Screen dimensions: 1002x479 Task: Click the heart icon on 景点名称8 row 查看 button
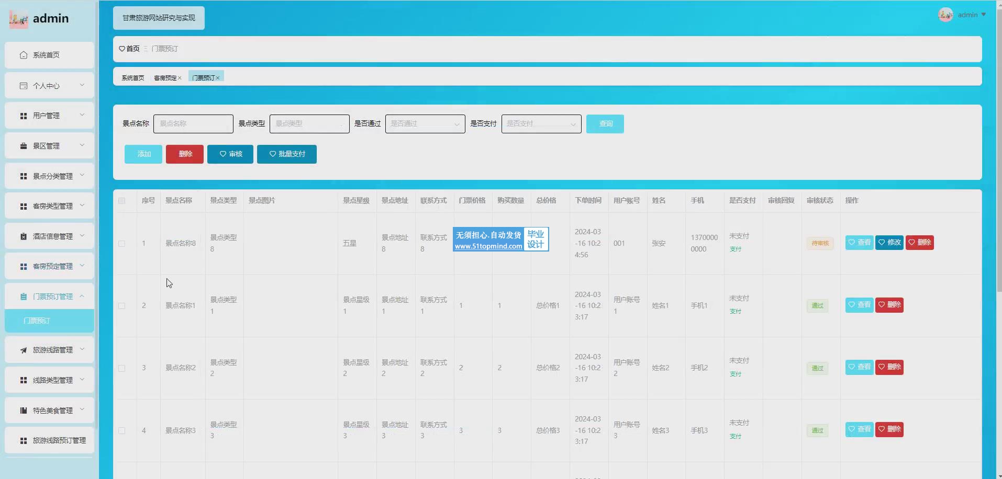[x=852, y=242]
